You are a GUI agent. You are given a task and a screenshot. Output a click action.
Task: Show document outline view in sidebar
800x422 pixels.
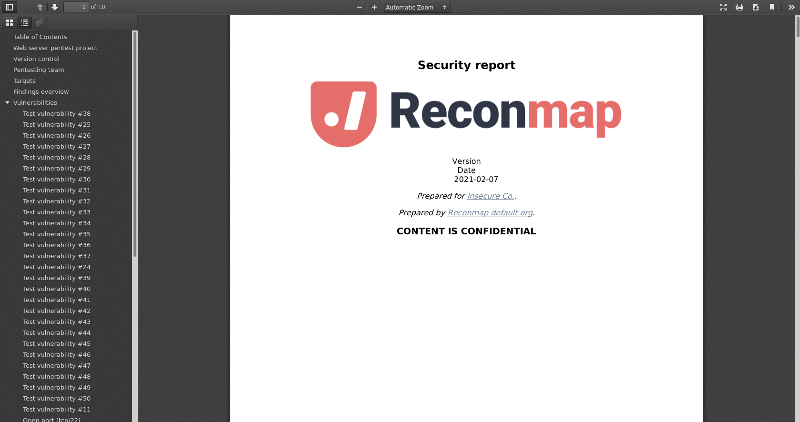(x=24, y=22)
